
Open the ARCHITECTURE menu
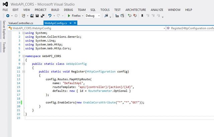click(136, 10)
